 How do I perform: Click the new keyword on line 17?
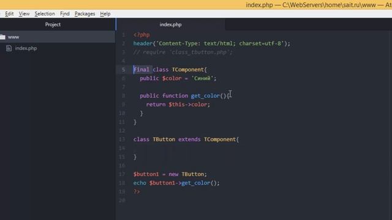173,174
